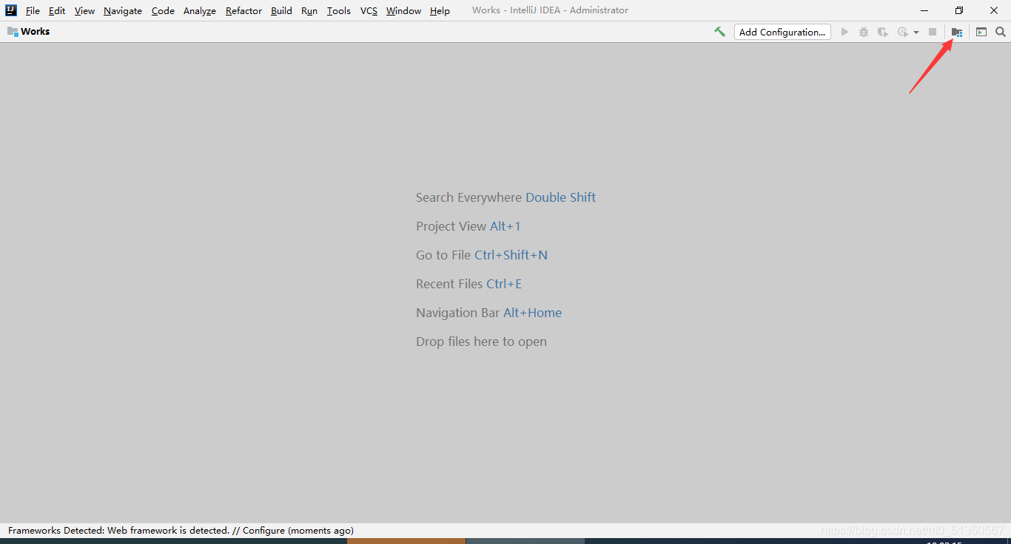The image size is (1011, 544).
Task: Open the Refactor menu
Action: [x=243, y=10]
